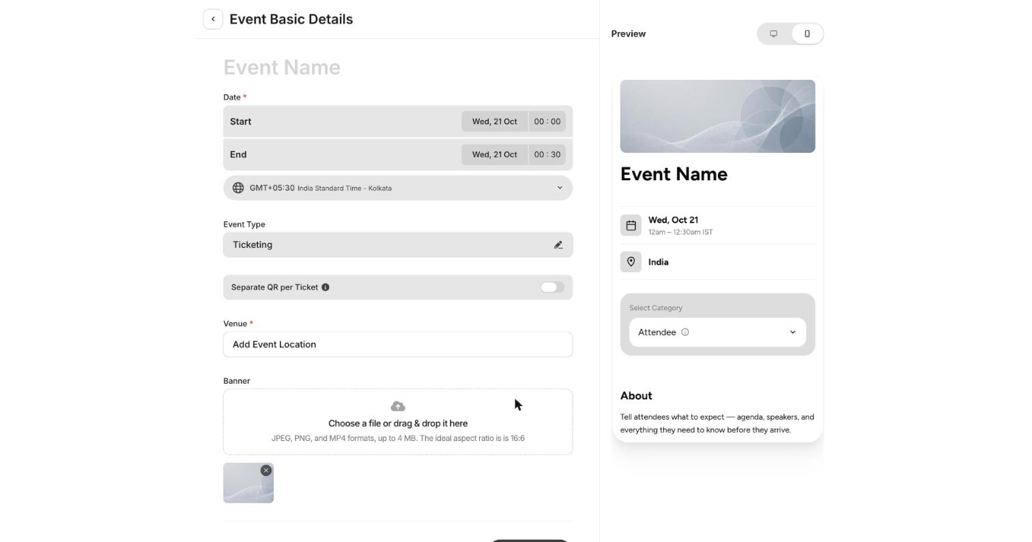Click the Event Type label
The image size is (1032, 542).
(244, 224)
